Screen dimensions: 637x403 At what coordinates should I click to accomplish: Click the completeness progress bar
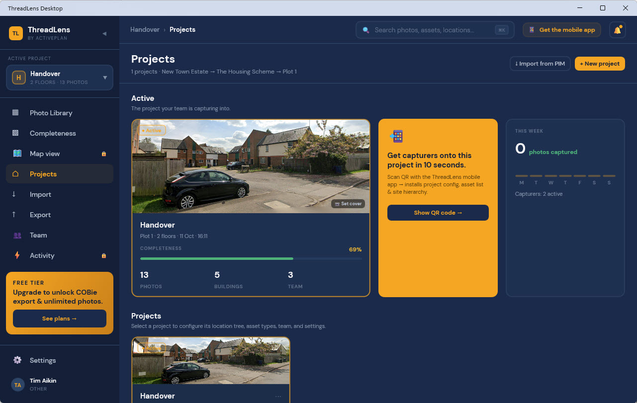(x=251, y=258)
